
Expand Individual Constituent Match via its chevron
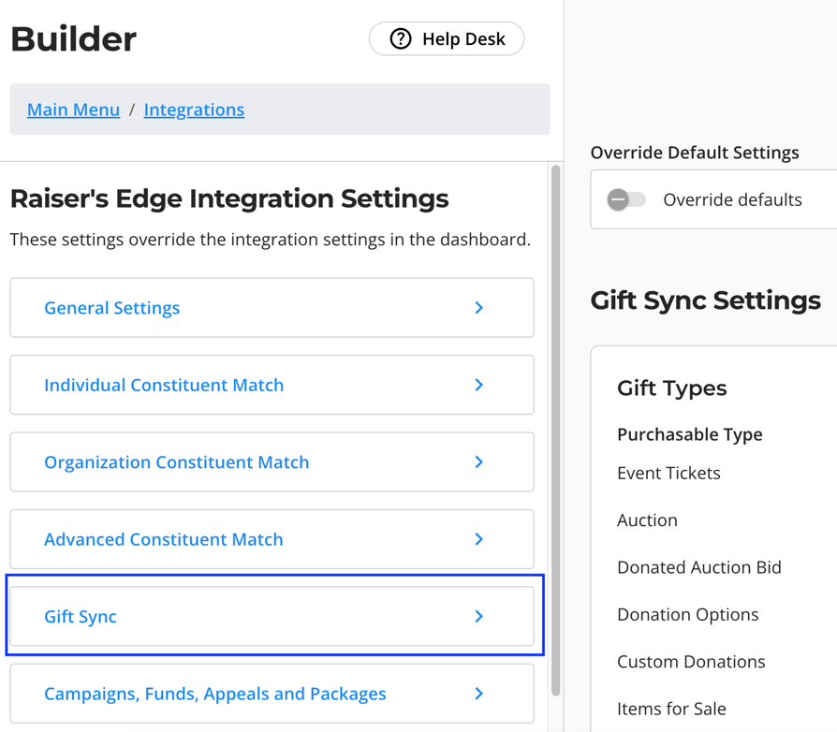(479, 385)
